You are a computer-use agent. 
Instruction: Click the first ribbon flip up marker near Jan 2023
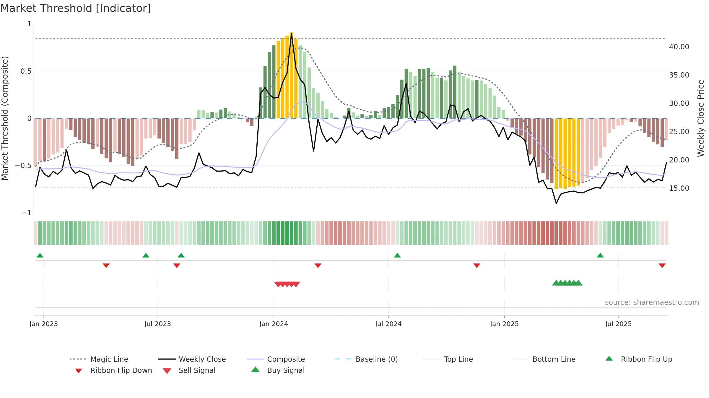40,255
